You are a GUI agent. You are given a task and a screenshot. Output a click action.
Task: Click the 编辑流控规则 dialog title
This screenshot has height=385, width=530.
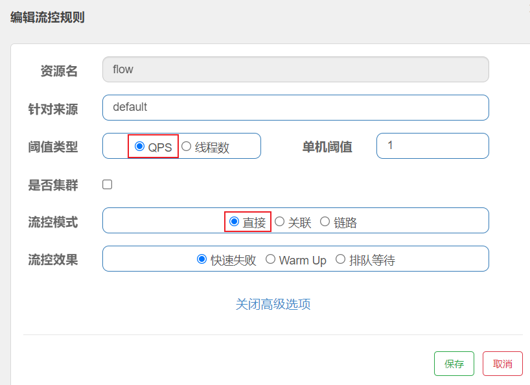(x=47, y=17)
